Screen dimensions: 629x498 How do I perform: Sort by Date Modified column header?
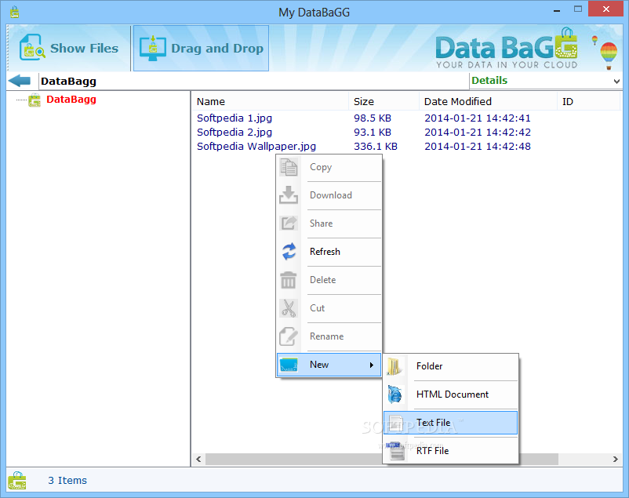tap(488, 101)
